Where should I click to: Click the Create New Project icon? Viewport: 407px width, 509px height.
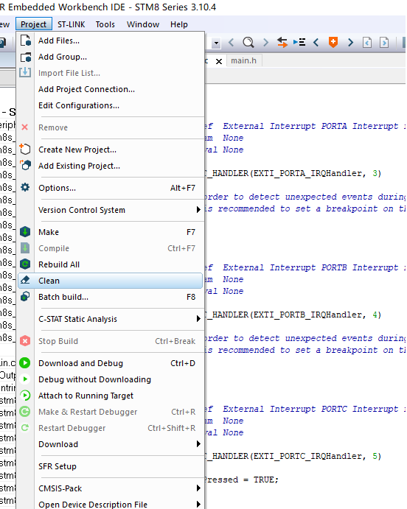(x=25, y=150)
